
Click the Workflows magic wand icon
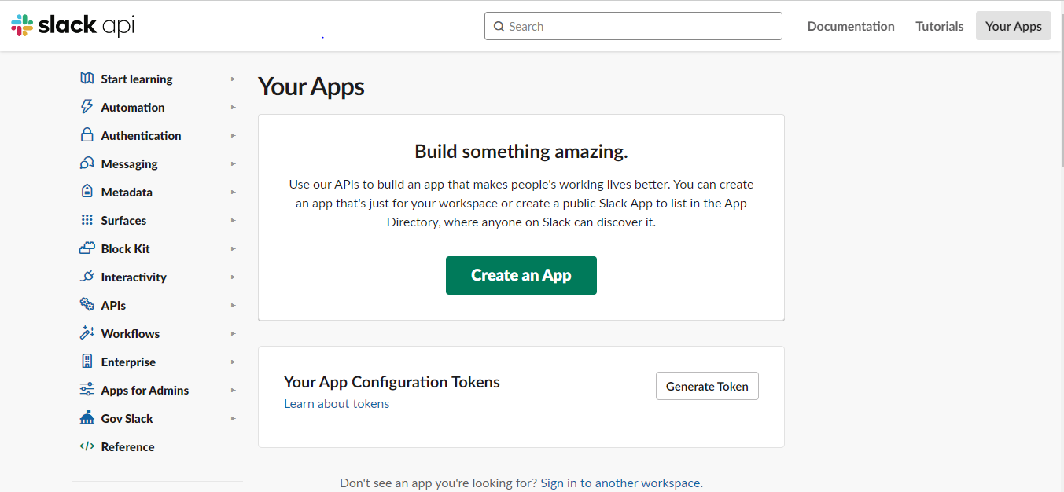87,333
